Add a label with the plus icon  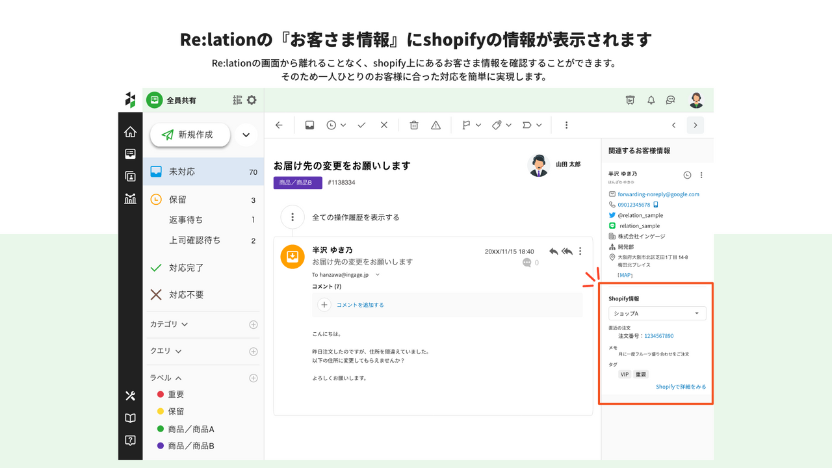coord(253,378)
